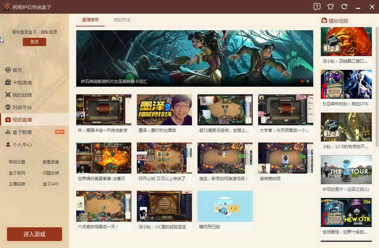Screen dimensions: 379x248
Task: Open the 问题反馈 link
Action: 51,173
